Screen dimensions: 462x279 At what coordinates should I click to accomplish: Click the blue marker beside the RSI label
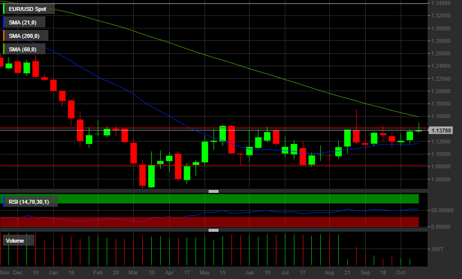pos(4,201)
